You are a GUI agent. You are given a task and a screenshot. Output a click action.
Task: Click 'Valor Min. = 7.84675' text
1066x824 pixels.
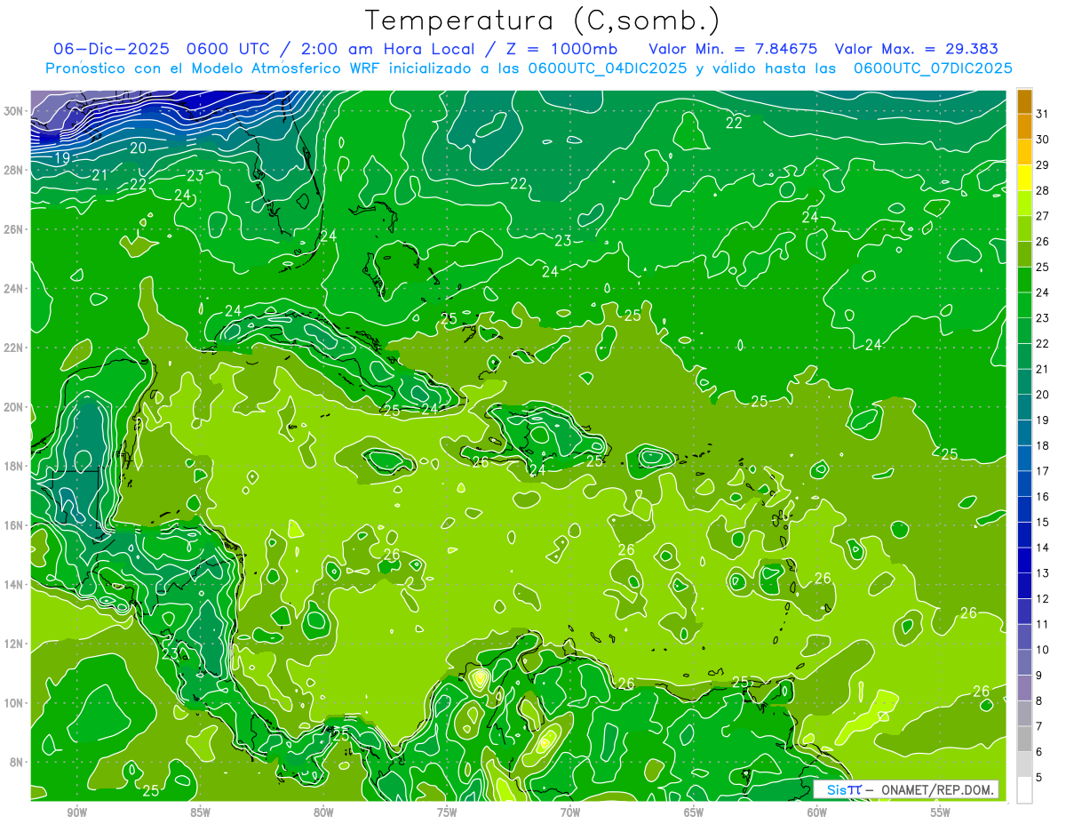click(x=733, y=49)
